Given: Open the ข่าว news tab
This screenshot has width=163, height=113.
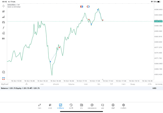Looking at the screenshot, I should (x=81, y=106).
